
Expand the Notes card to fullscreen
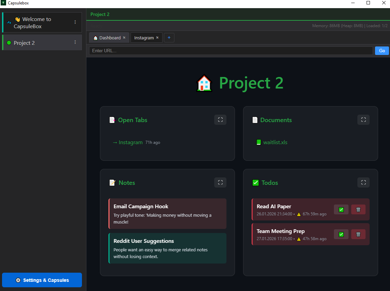click(220, 182)
